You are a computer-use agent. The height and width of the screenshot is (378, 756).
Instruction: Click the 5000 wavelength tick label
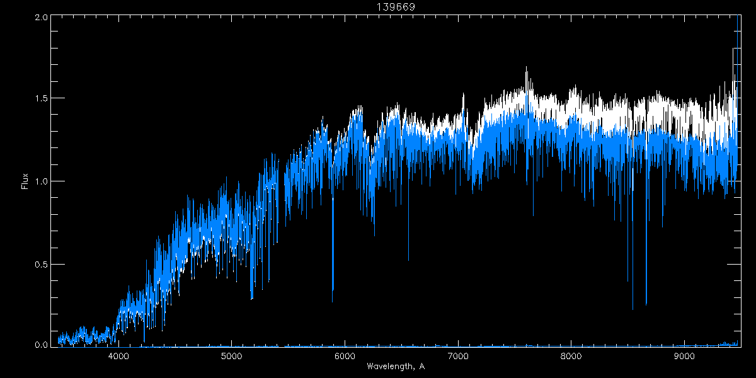(232, 357)
